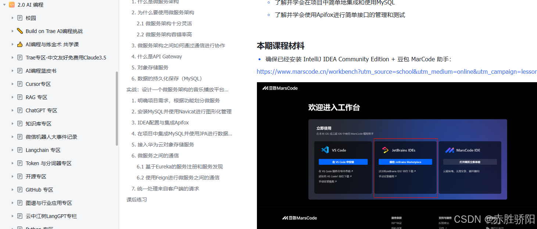Screen dimensions: 537x229
Task: Jump to 什么是API Gateway outline item
Action: 157,57
